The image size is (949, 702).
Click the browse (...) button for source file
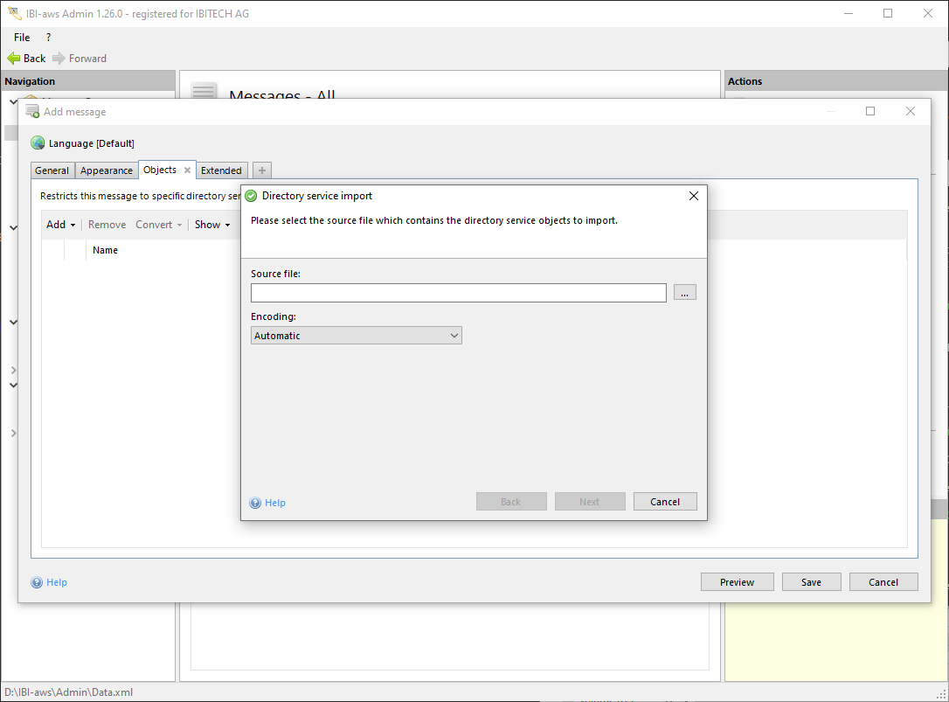pos(684,293)
